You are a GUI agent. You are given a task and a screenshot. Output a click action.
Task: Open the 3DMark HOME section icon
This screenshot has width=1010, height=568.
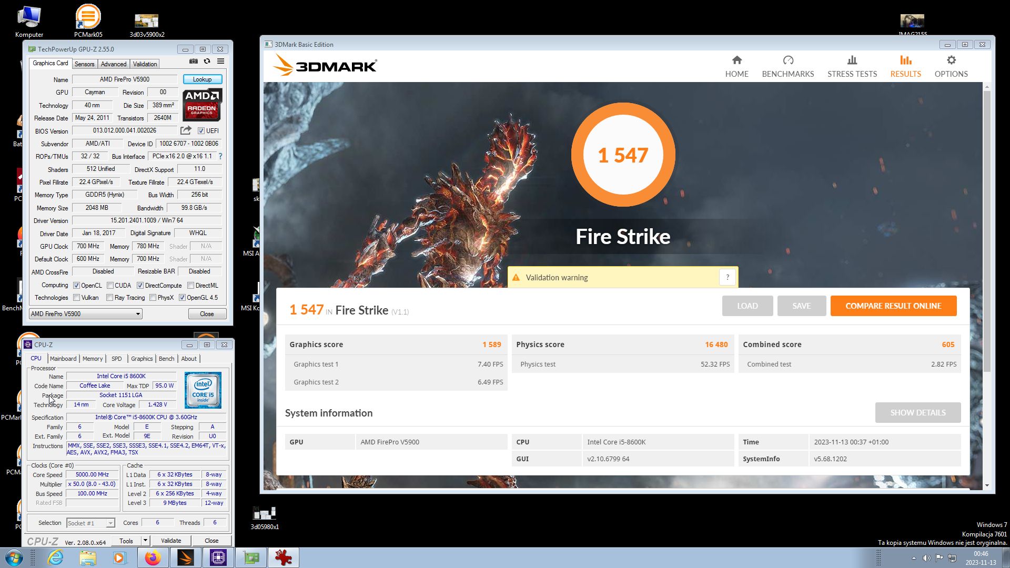(x=736, y=60)
